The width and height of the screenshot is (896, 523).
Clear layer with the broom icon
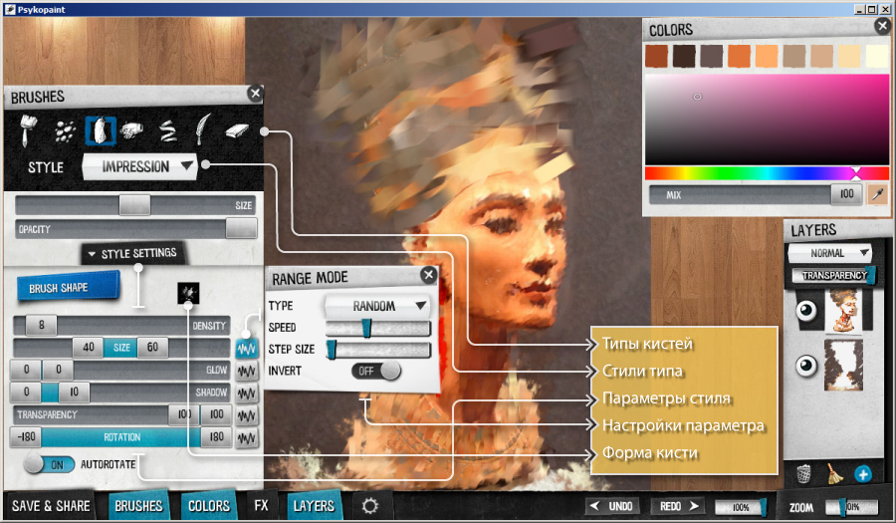[835, 473]
